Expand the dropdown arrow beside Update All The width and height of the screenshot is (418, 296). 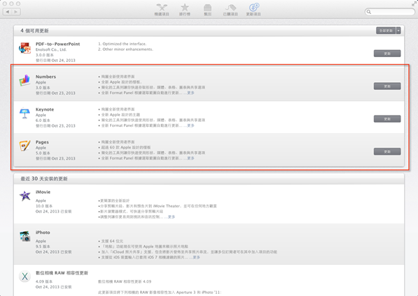(x=398, y=31)
